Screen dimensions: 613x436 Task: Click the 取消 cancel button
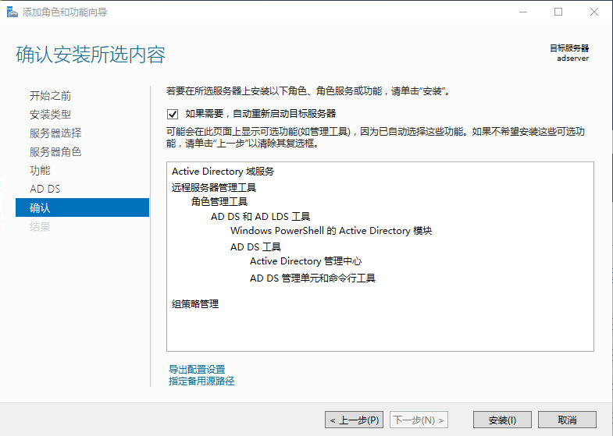(567, 420)
